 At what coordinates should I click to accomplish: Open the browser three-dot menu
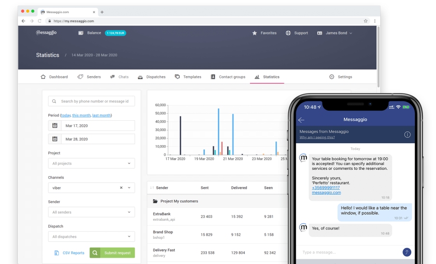click(375, 21)
